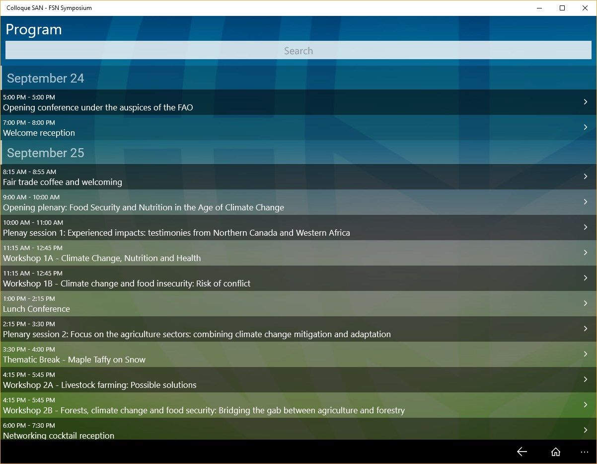Click the '9:00 AM - 10:00 AM' time label
This screenshot has width=597, height=464.
click(31, 197)
